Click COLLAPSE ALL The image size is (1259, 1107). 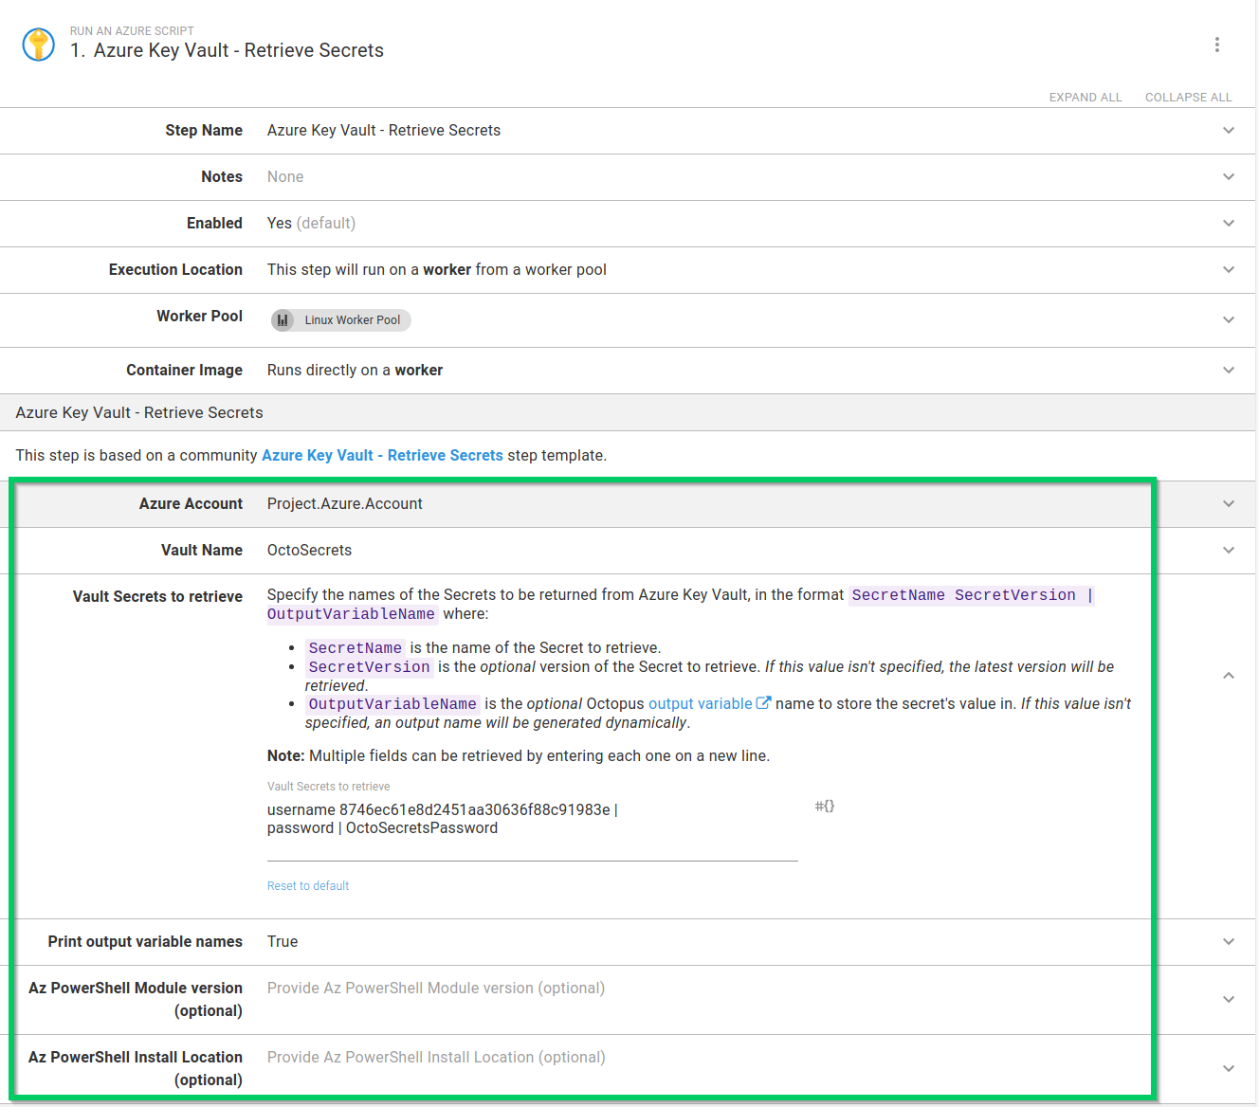(x=1188, y=97)
